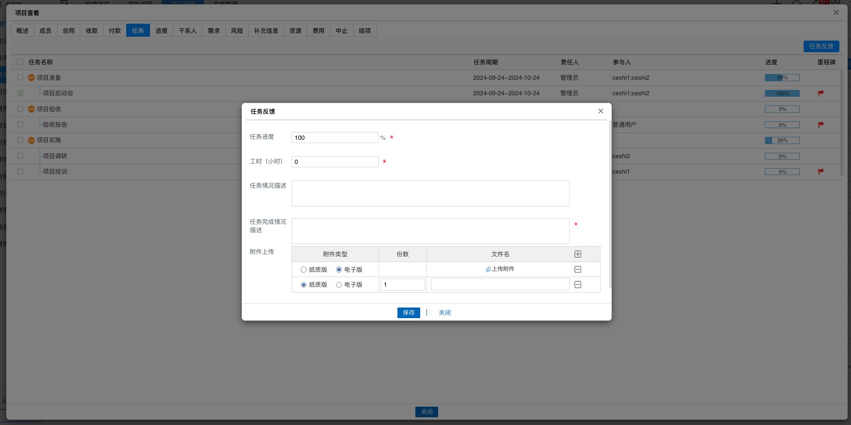Collapse the 项目验收 task group
The width and height of the screenshot is (851, 425).
[x=31, y=109]
